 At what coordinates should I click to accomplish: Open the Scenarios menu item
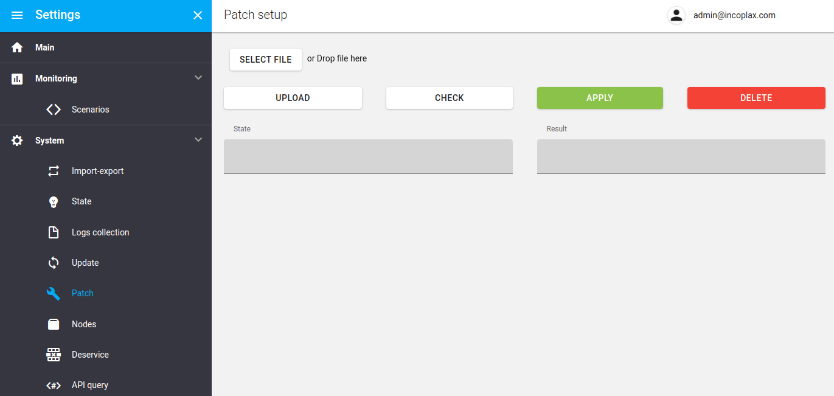click(106, 109)
